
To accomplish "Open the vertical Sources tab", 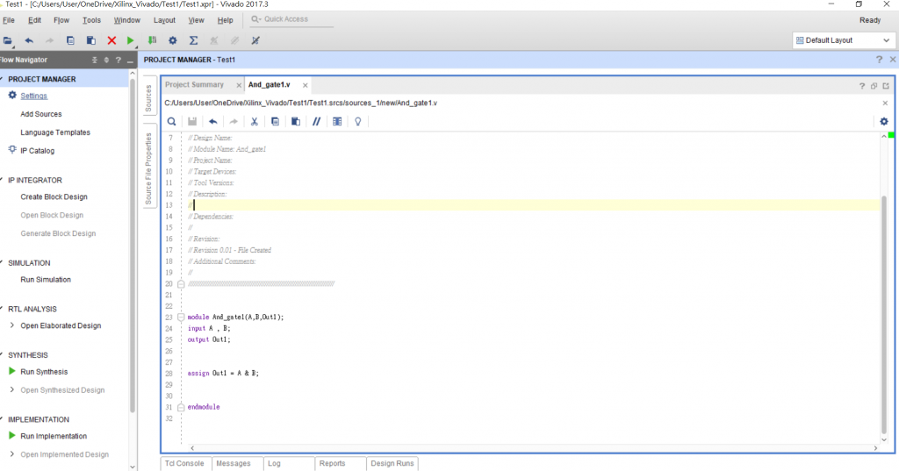I will click(x=148, y=98).
